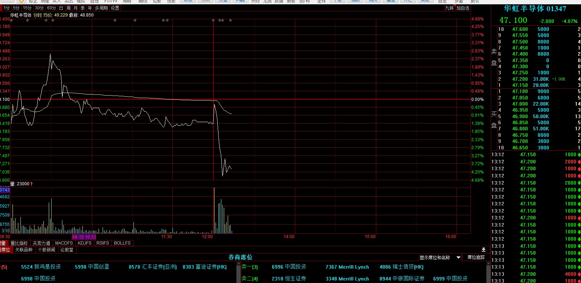Click broker seat 6998 中国投资
The width and height of the screenshot is (581, 283).
38,278
